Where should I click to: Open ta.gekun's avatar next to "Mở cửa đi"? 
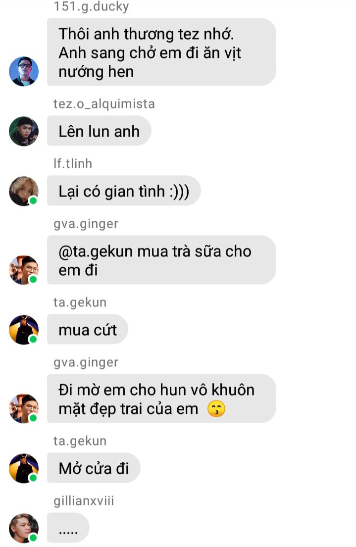pyautogui.click(x=24, y=468)
